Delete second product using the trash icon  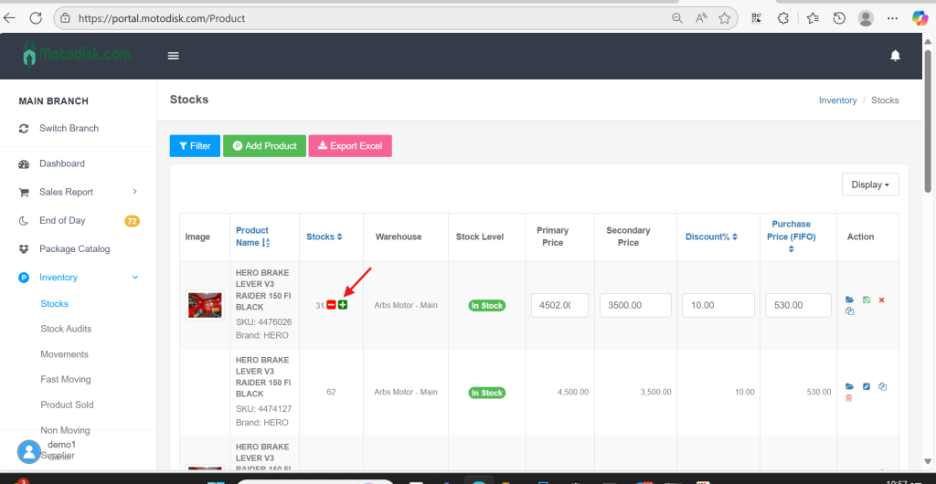tap(849, 398)
